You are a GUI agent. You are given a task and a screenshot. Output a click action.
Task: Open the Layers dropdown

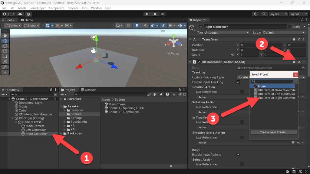pyautogui.click(x=278, y=14)
